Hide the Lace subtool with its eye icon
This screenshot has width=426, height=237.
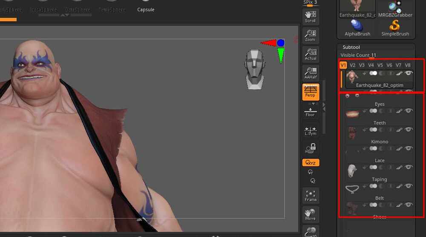[408, 148]
